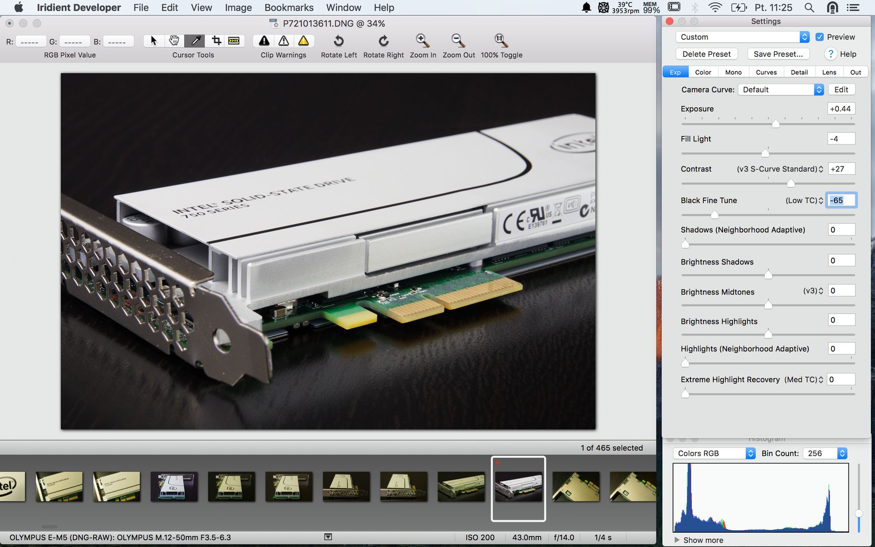Zoom out of the image
Screen dimensions: 875x547
tap(458, 41)
